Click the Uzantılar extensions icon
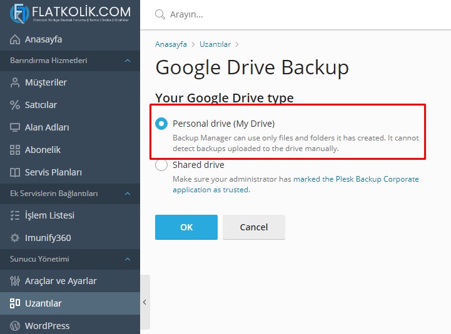The image size is (451, 334). [x=15, y=303]
